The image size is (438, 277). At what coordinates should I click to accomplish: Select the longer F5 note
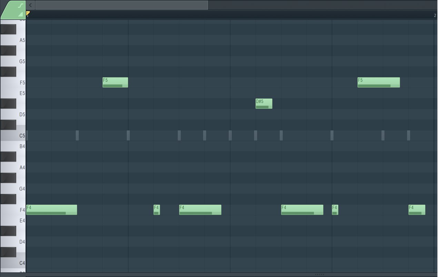(x=379, y=82)
